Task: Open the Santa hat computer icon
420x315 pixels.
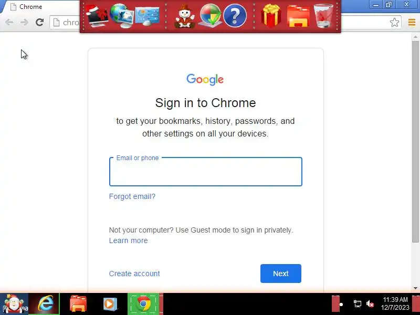Action: coord(97,16)
